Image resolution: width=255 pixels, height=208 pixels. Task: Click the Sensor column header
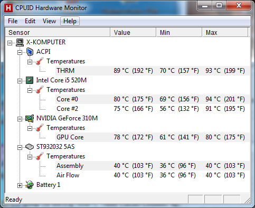(58, 32)
